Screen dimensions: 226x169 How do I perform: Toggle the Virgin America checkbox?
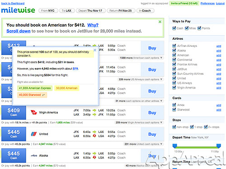tap(174, 87)
